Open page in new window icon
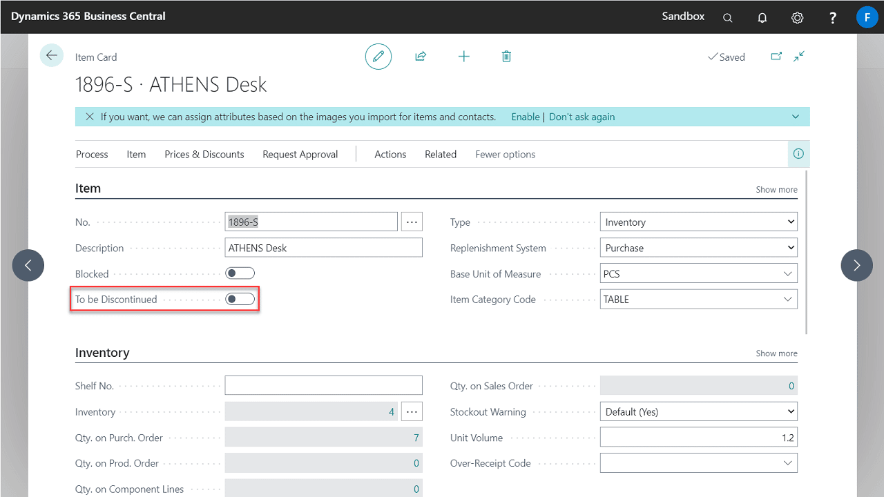Viewport: 884px width, 497px height. tap(776, 57)
